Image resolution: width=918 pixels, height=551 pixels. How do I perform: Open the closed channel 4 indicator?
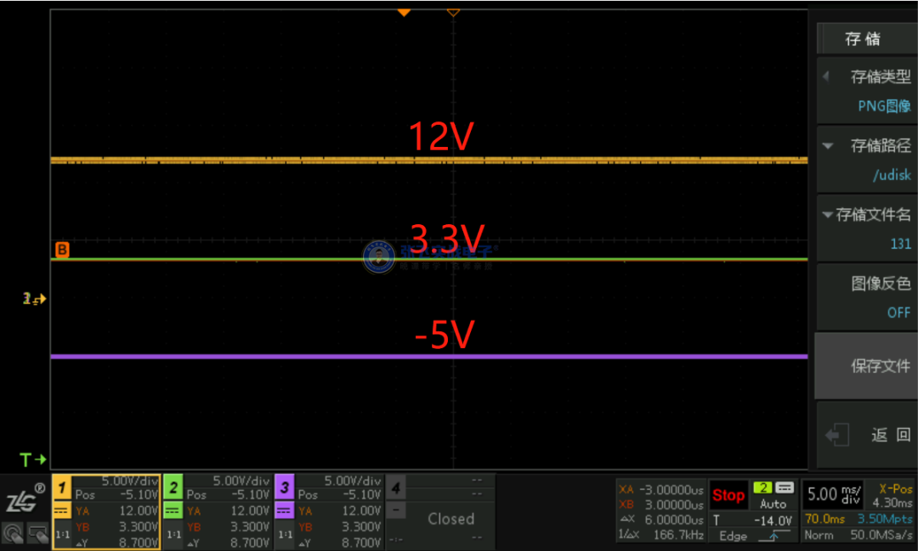pos(396,487)
